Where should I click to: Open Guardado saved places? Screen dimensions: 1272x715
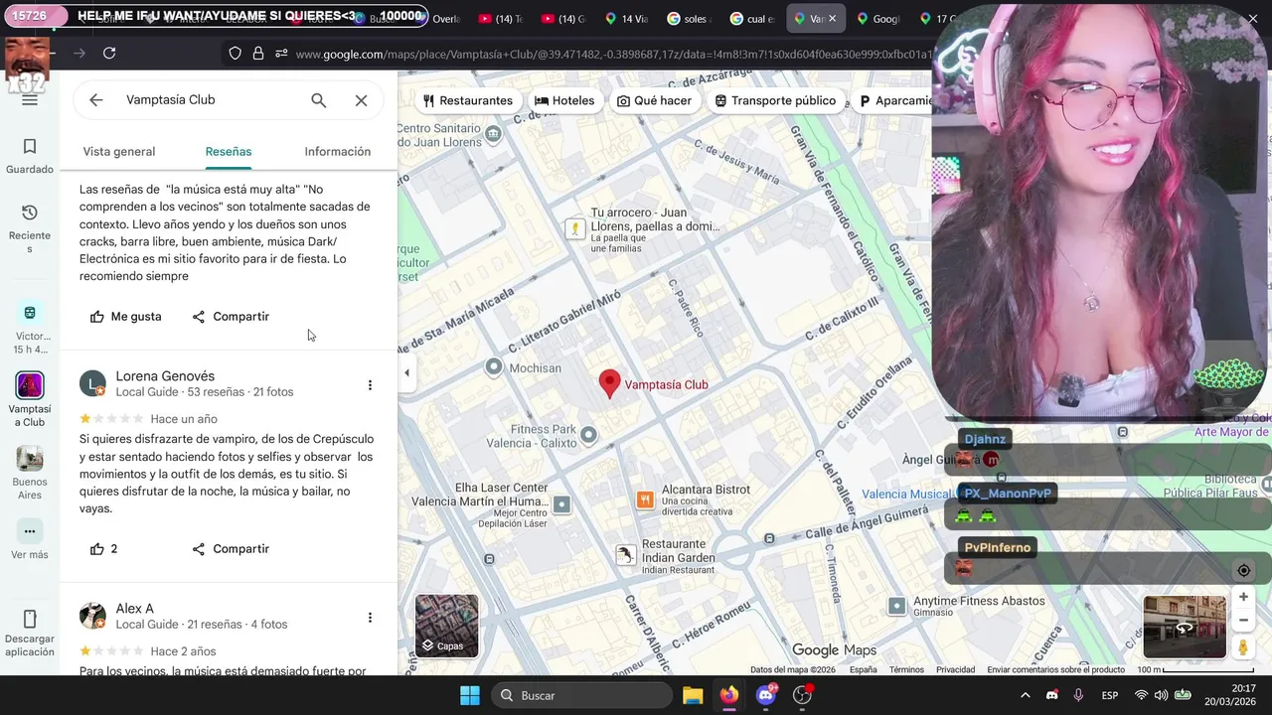[x=30, y=156]
